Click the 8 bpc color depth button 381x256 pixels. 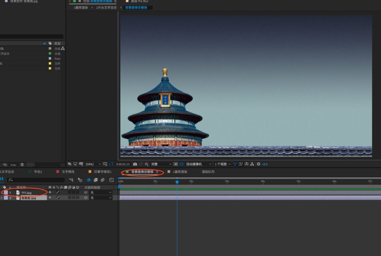[13, 165]
